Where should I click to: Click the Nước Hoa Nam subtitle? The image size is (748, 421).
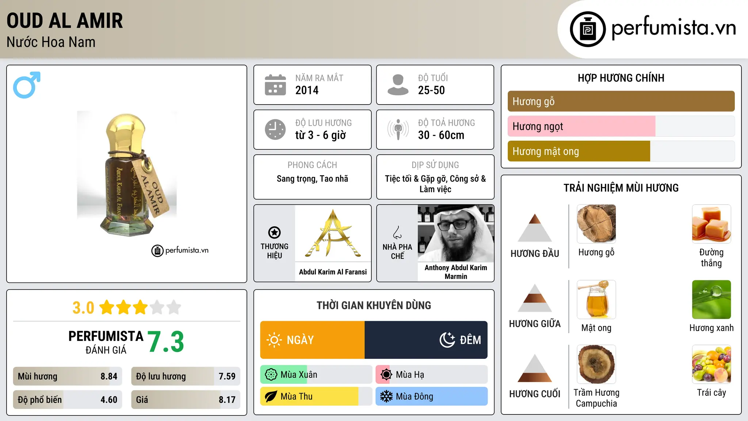click(x=51, y=42)
